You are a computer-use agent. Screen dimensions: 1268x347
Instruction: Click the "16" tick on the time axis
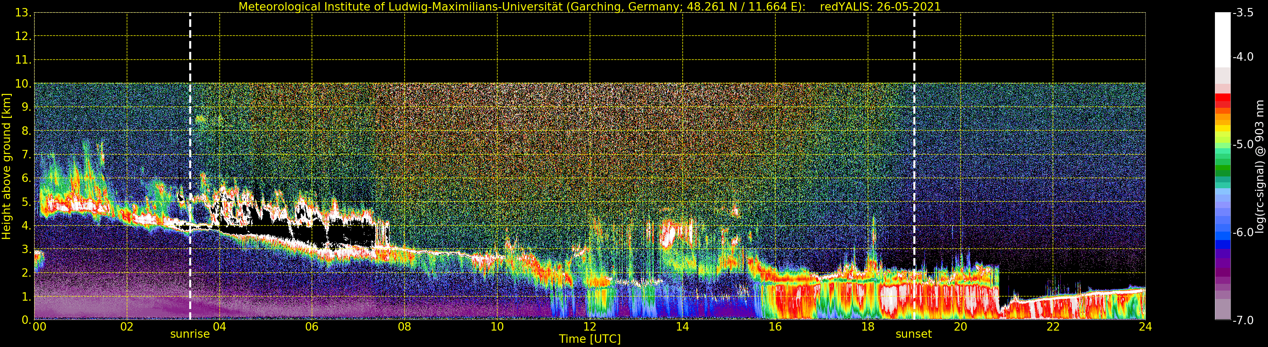(x=775, y=327)
